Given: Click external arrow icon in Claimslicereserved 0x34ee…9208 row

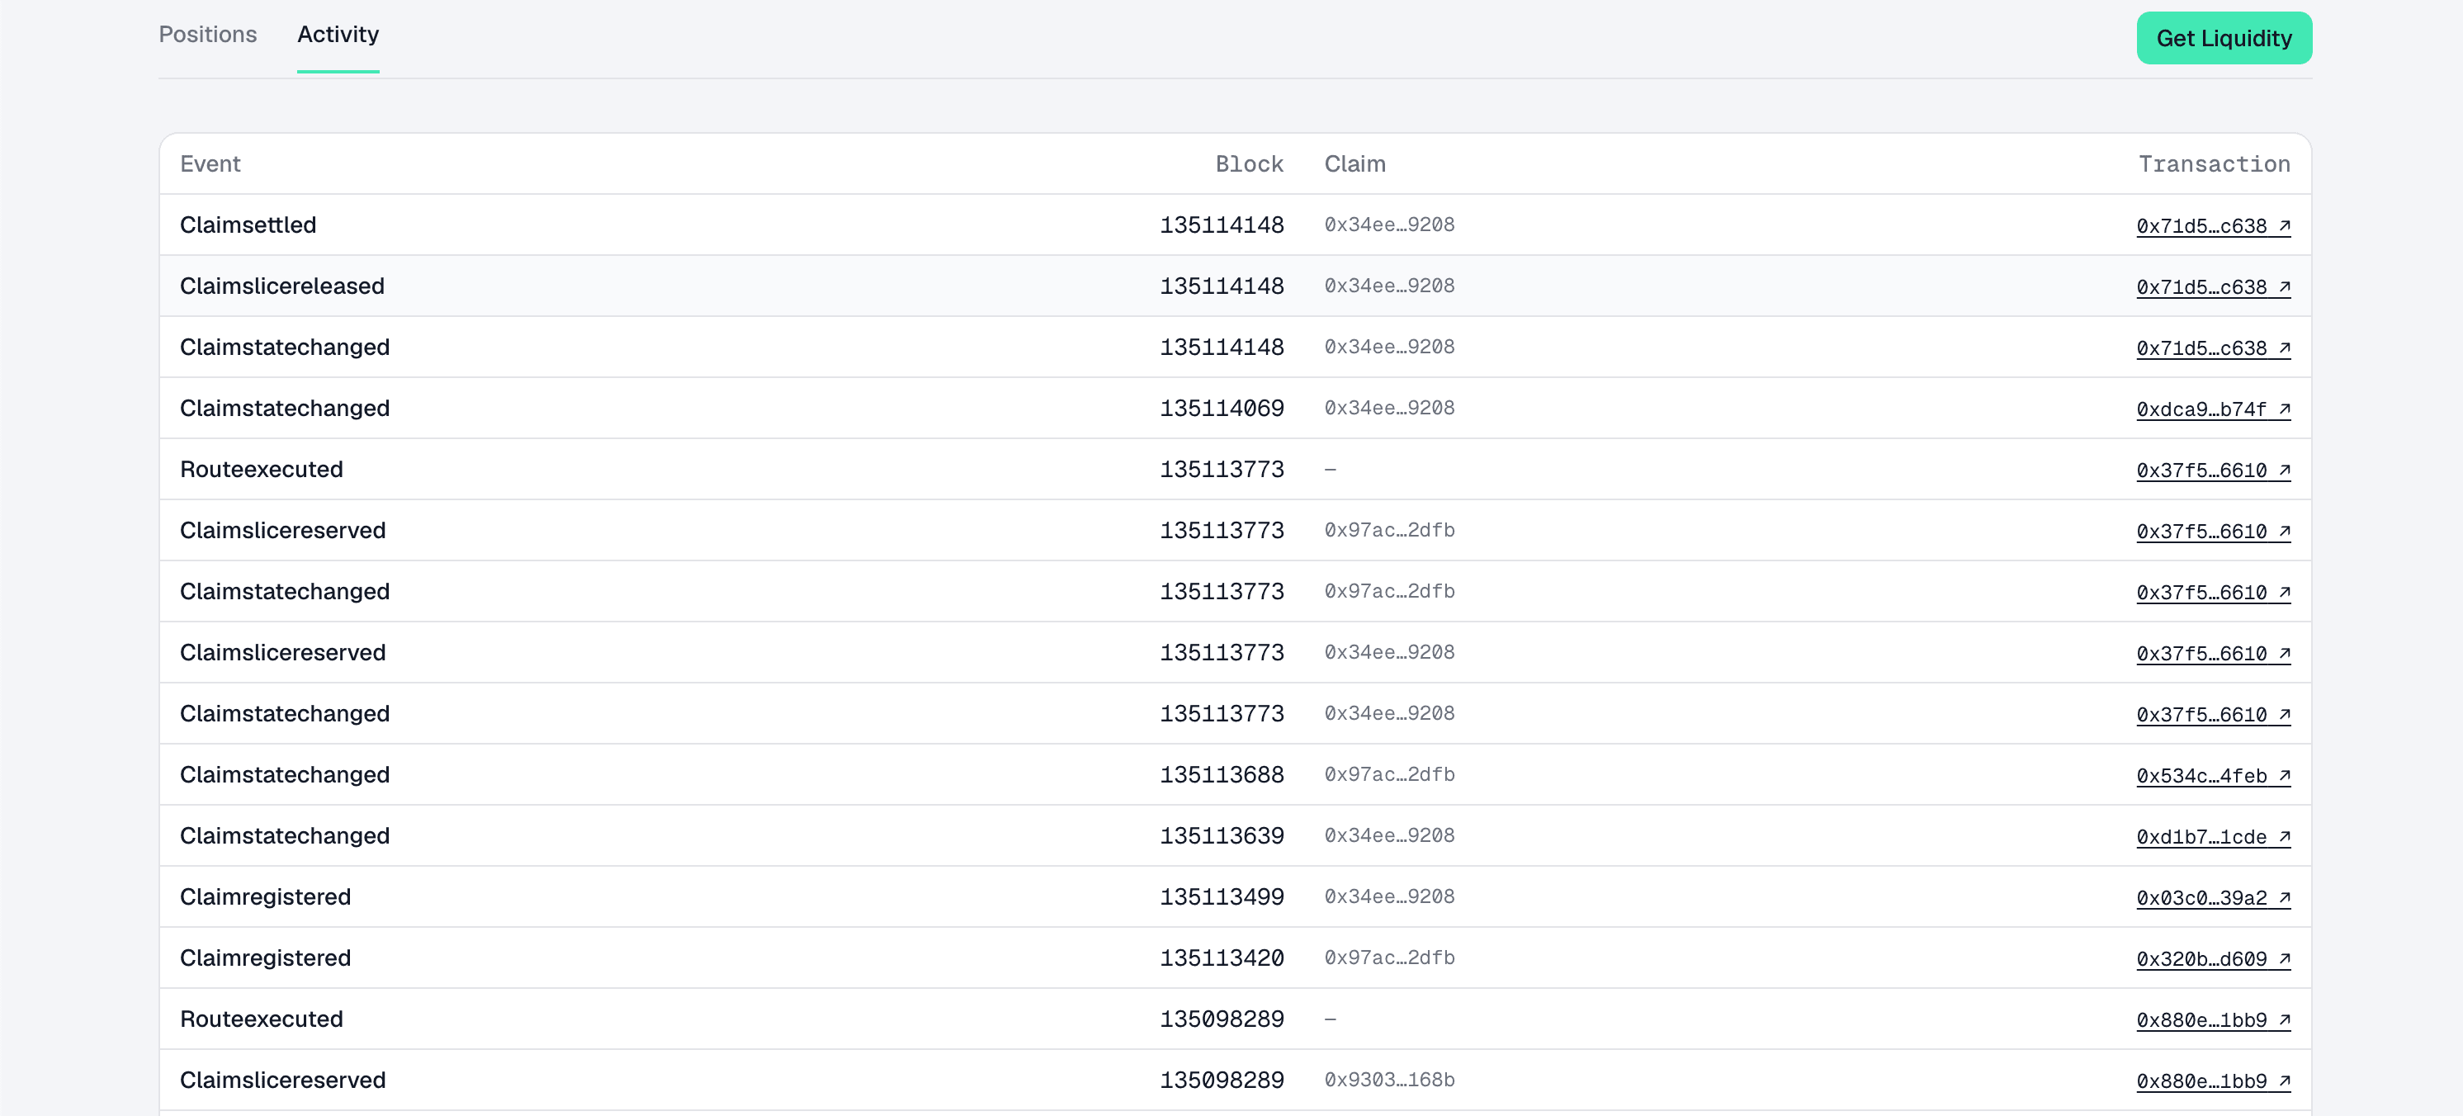Looking at the screenshot, I should [2284, 654].
